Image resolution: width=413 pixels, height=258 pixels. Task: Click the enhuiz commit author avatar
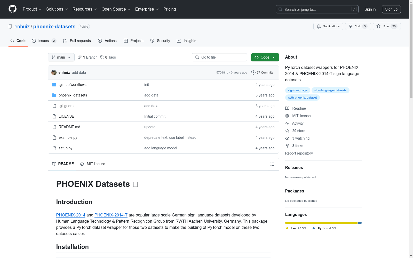[54, 72]
